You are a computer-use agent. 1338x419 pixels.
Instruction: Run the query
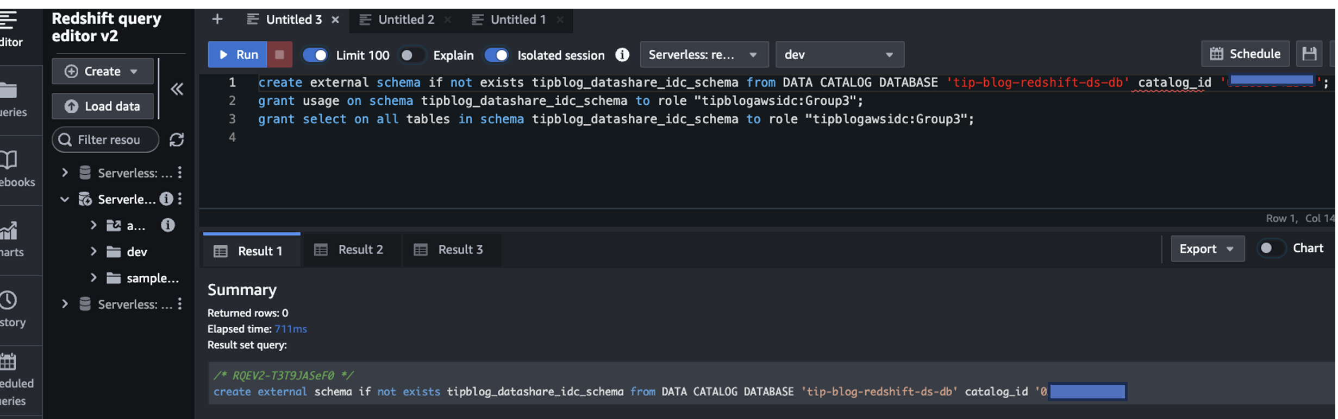tap(237, 55)
